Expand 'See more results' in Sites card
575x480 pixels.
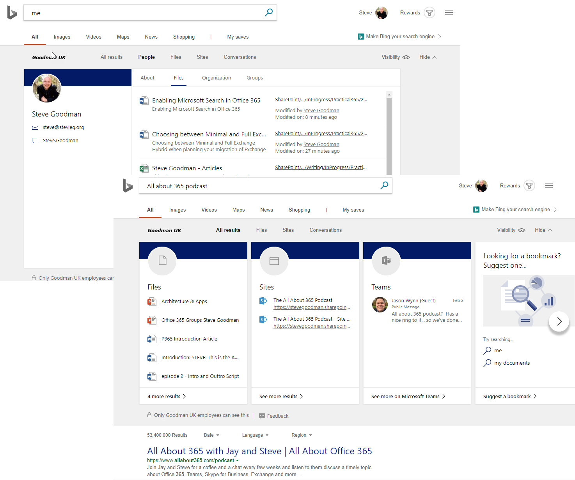click(281, 397)
